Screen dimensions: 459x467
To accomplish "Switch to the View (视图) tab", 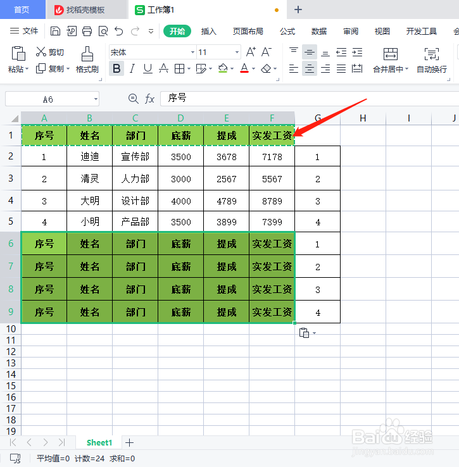I will (x=382, y=31).
